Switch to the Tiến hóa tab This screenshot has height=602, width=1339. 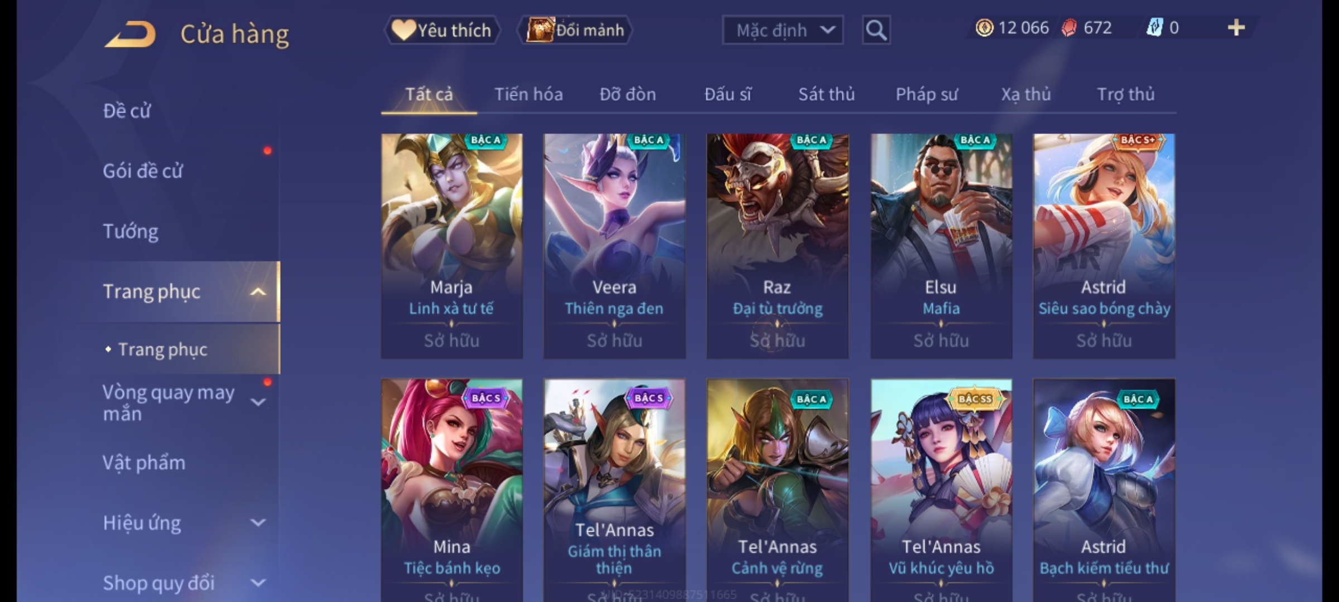click(x=528, y=94)
